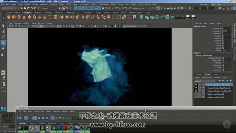Click the CP shelf button
Screen dimensions: 236x133
coord(183,17)
